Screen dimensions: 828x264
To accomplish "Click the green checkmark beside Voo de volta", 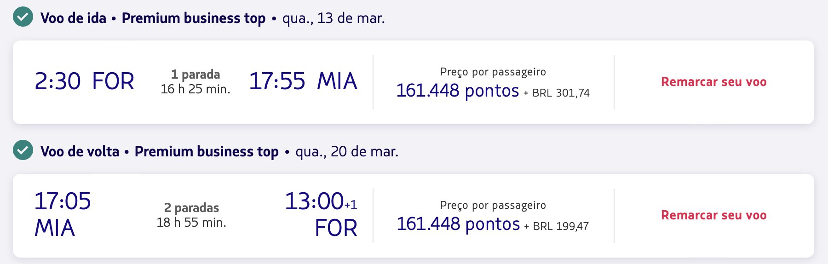I will (x=23, y=150).
